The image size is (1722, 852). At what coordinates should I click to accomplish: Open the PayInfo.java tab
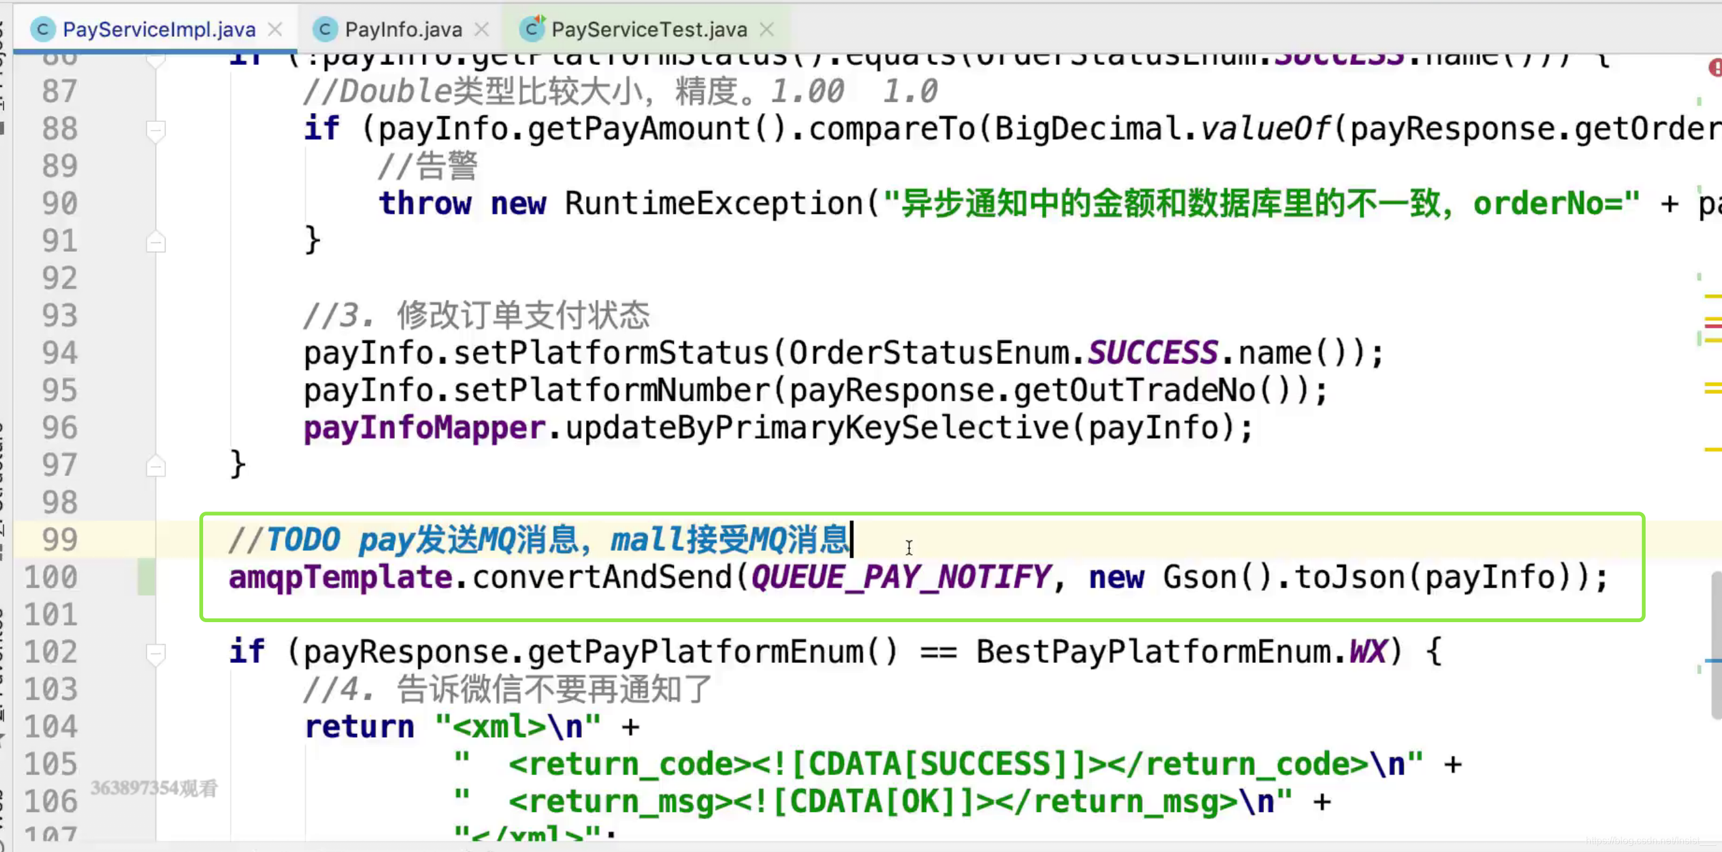(x=403, y=29)
